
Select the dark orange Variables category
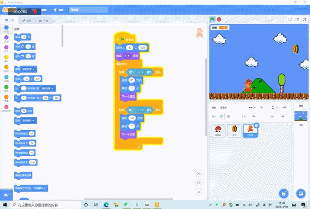(x=6, y=98)
